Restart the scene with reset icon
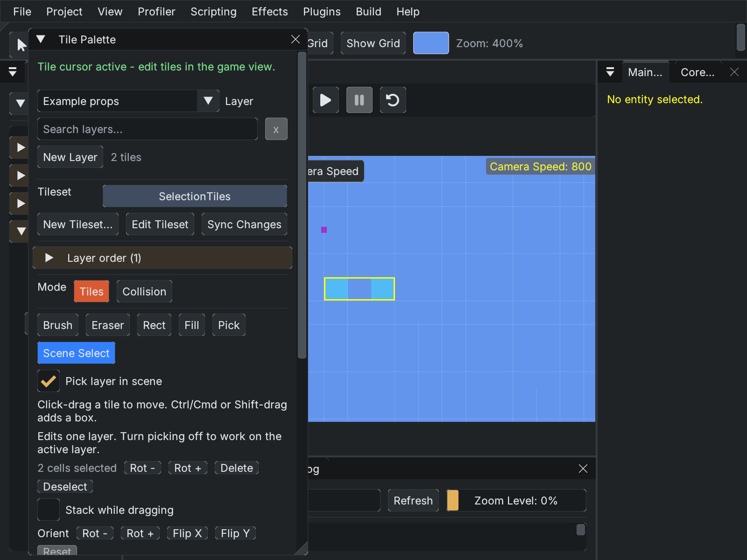Screen dimensions: 747x560 tap(393, 100)
